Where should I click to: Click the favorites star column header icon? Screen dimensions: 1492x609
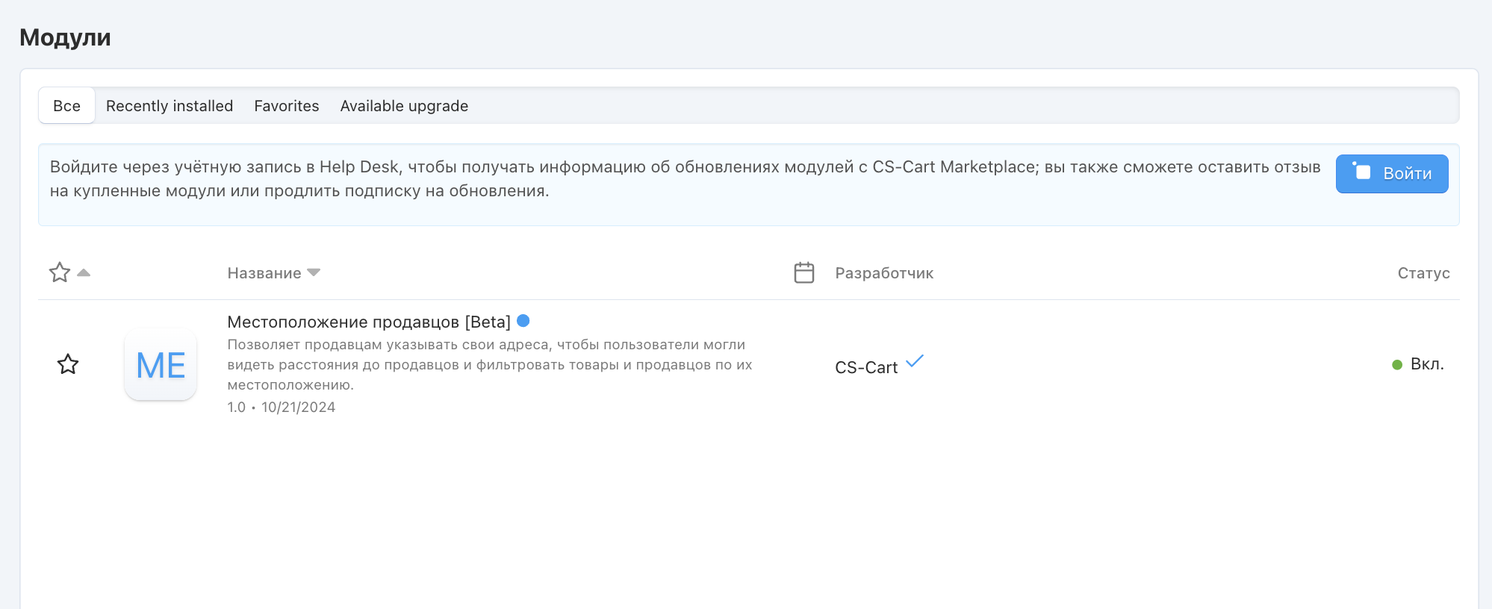[60, 272]
